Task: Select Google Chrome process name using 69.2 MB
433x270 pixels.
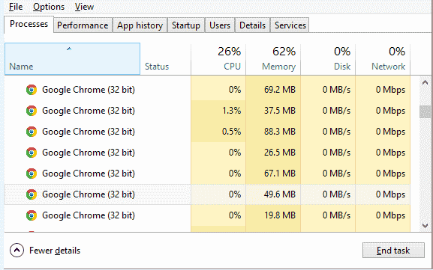Action: tap(89, 90)
